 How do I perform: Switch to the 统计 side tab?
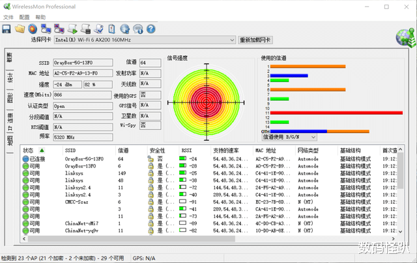click(10, 79)
